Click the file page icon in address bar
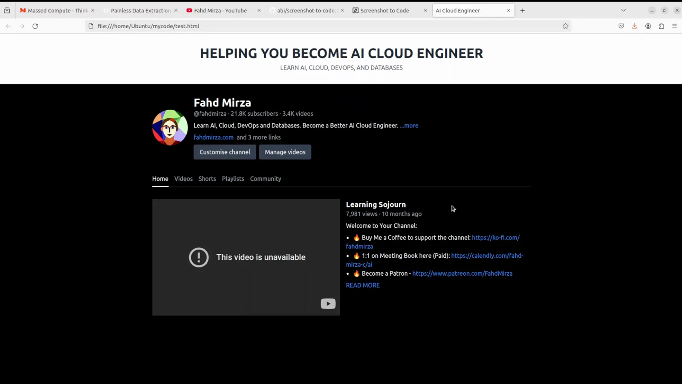The height and width of the screenshot is (384, 682). [x=91, y=26]
